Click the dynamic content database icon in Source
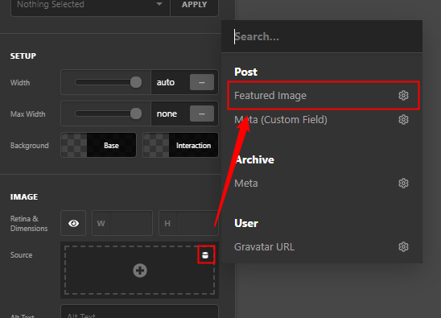Screen dimensions: 441x318 (205, 255)
